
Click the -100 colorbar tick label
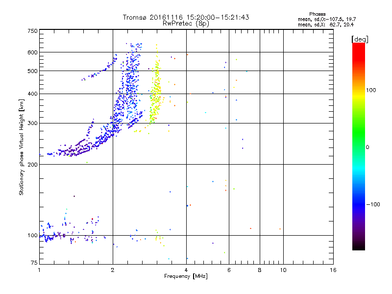374,204
